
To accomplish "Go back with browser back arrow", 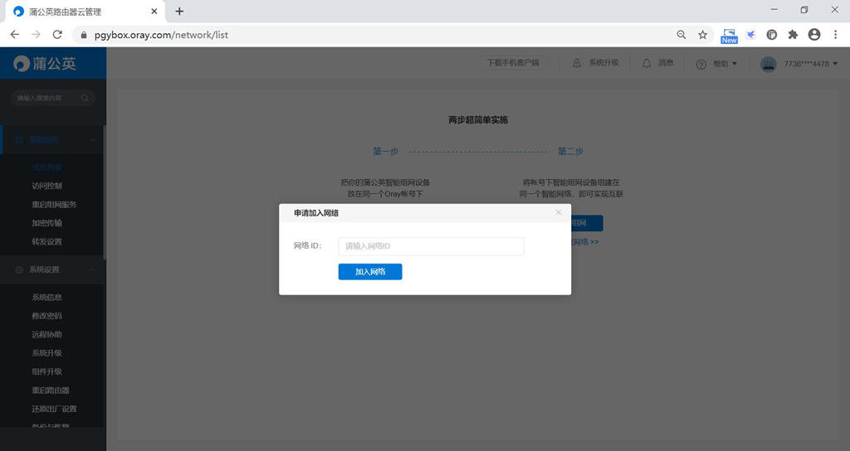I will [15, 35].
